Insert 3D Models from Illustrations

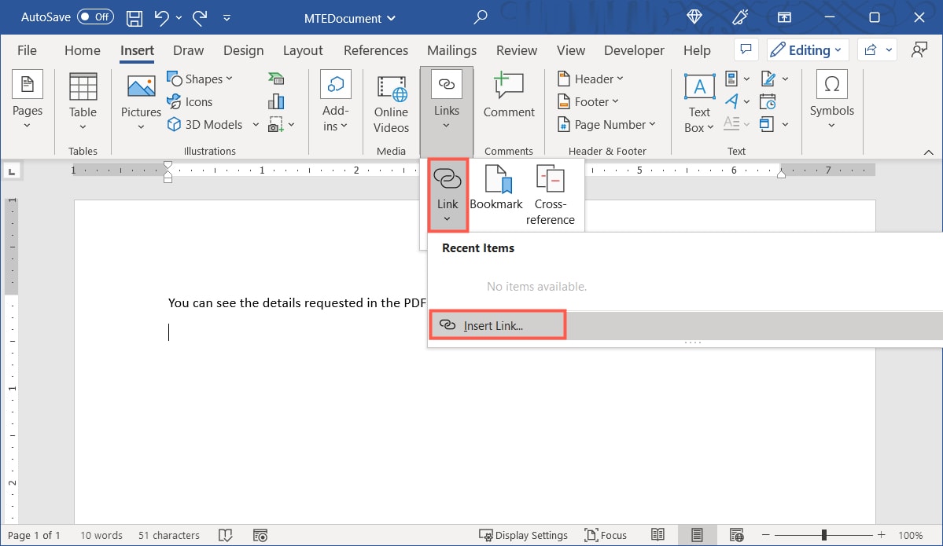(212, 125)
